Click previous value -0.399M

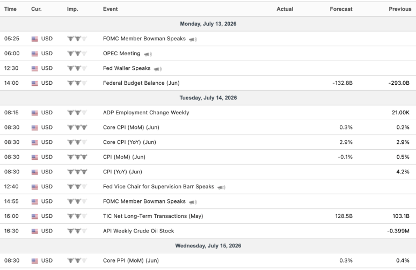tap(398, 231)
